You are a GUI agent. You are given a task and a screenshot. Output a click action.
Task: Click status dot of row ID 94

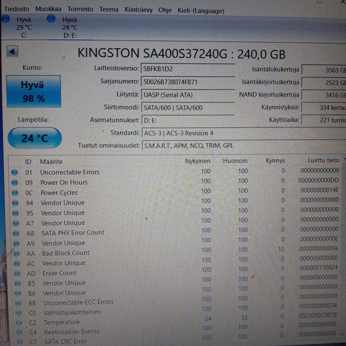[15, 203]
